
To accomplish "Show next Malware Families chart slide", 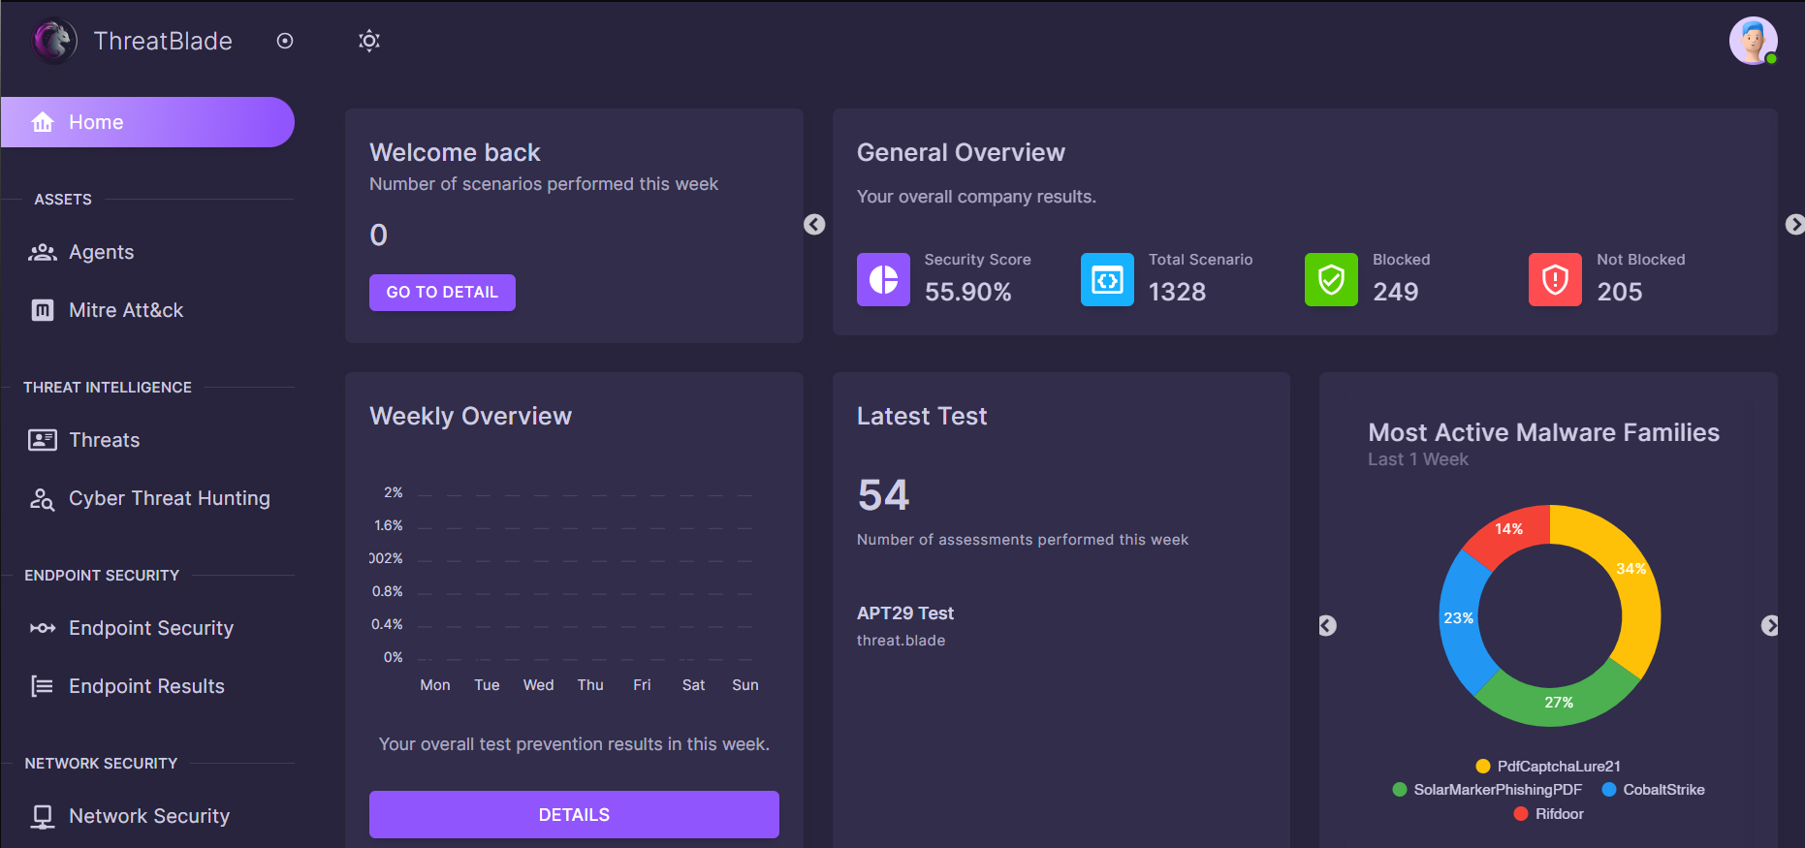I will [1769, 626].
